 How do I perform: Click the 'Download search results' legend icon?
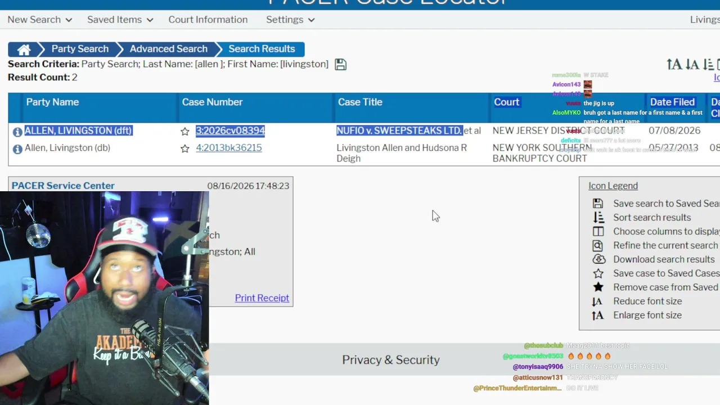598,259
